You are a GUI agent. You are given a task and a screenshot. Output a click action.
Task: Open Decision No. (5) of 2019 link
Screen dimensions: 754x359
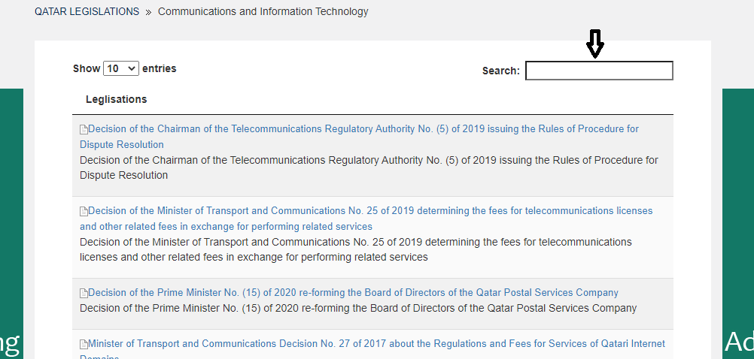[x=363, y=129]
